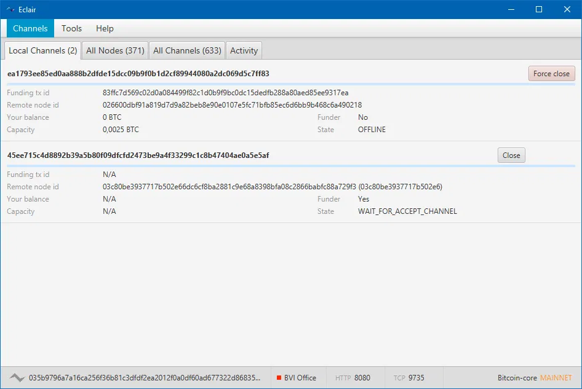This screenshot has width=582, height=389.
Task: Switch to the All Channels tab
Action: [x=187, y=50]
